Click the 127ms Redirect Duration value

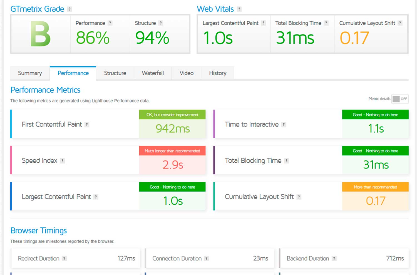tap(126, 258)
